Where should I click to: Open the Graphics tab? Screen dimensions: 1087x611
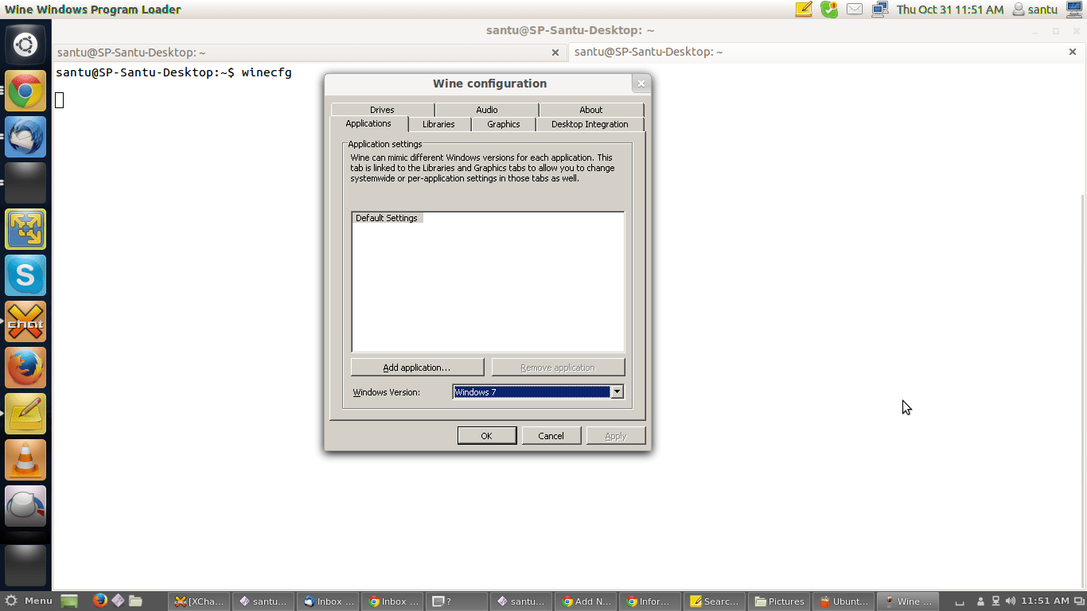pyautogui.click(x=504, y=124)
